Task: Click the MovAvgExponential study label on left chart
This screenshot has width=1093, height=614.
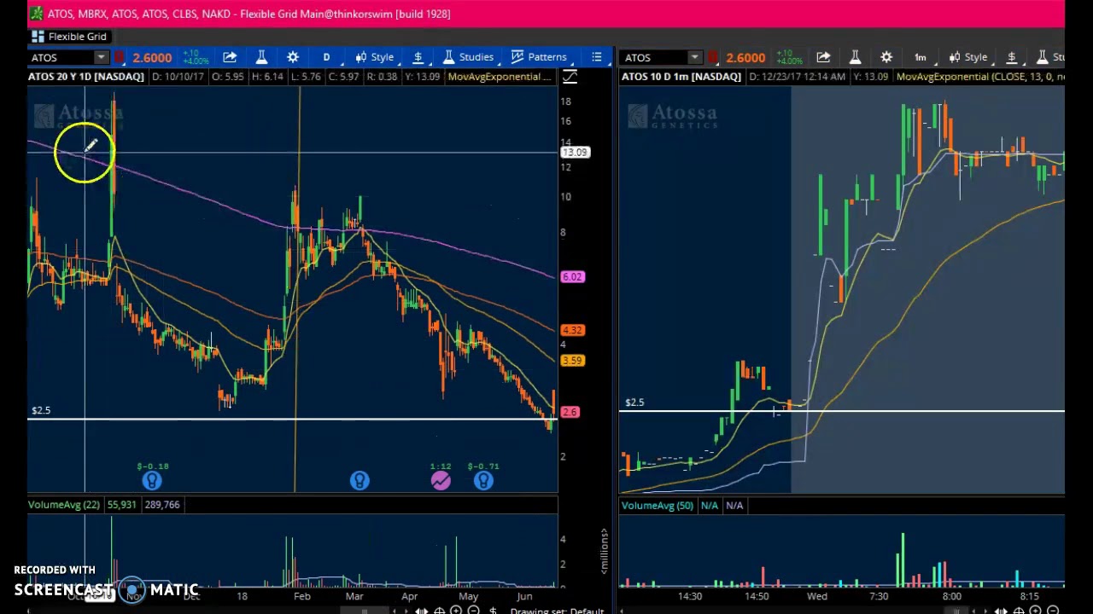Action: (499, 77)
